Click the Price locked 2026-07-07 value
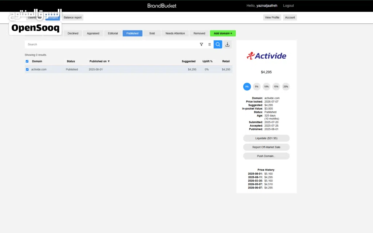The width and height of the screenshot is (373, 233). coord(271,102)
